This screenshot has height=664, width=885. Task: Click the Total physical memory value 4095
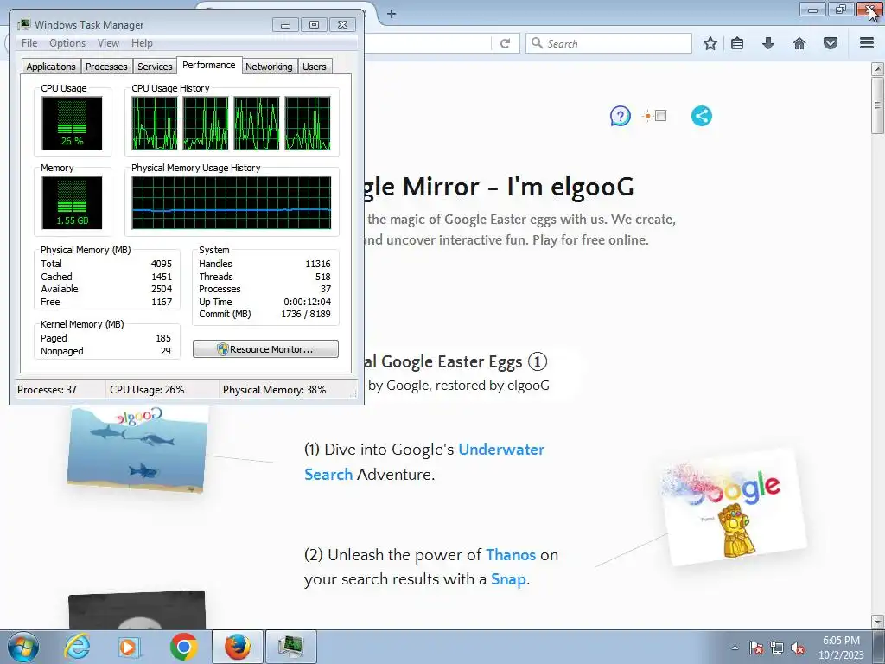tap(161, 264)
